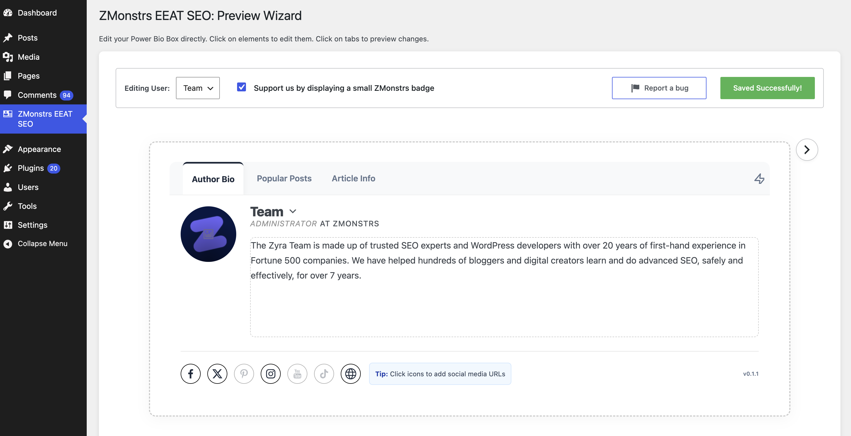Image resolution: width=851 pixels, height=436 pixels.
Task: Click the Settings sliders icon
Action: point(8,225)
